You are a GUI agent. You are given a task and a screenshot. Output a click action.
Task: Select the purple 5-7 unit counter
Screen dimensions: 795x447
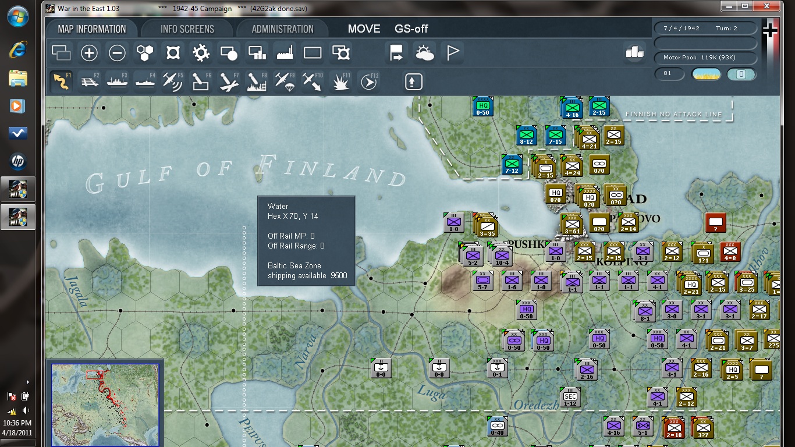(483, 282)
